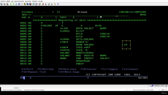Click the Paste clipboard icon in toolbar
The image size is (168, 95).
(x=7, y=4)
